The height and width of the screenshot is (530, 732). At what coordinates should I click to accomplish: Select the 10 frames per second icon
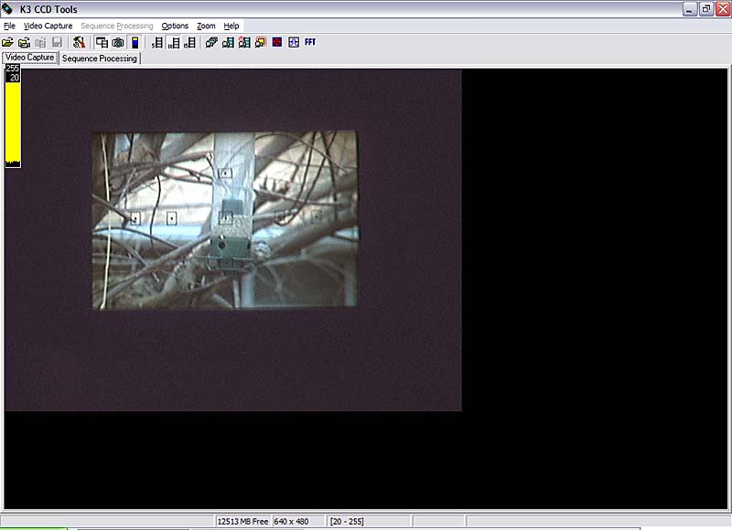[174, 43]
